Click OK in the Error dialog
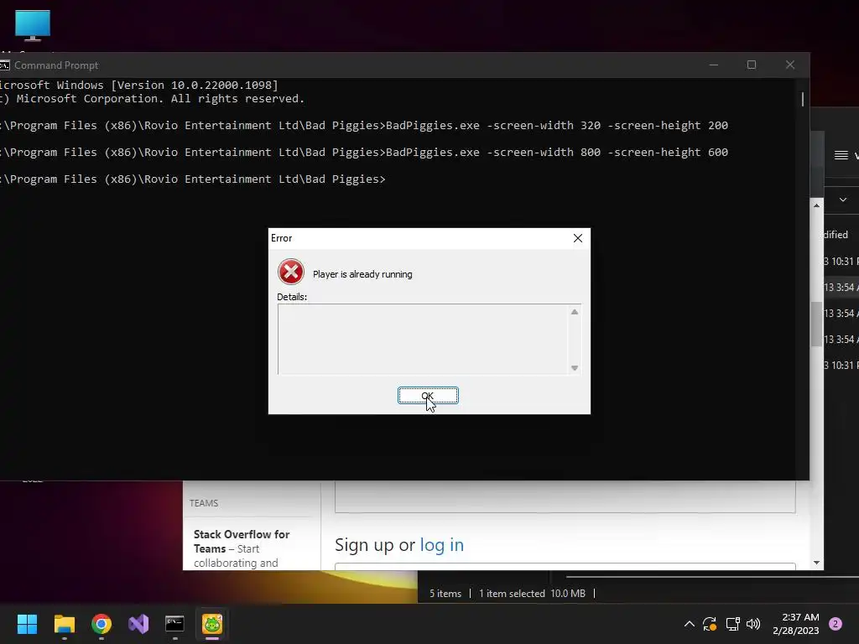The image size is (859, 644). [428, 396]
